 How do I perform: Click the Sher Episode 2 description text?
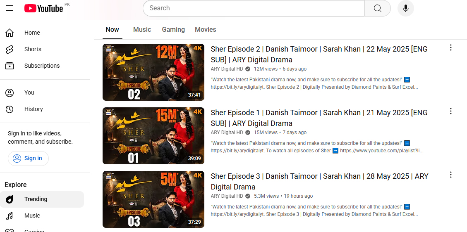point(314,83)
